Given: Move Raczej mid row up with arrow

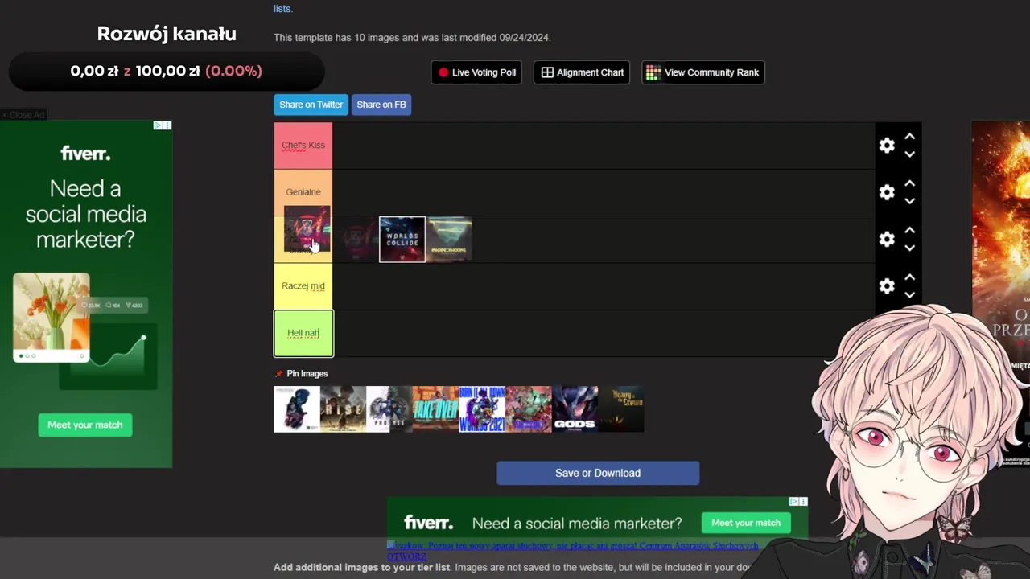Looking at the screenshot, I should point(909,277).
